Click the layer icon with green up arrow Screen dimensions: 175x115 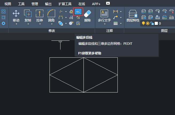(151, 11)
